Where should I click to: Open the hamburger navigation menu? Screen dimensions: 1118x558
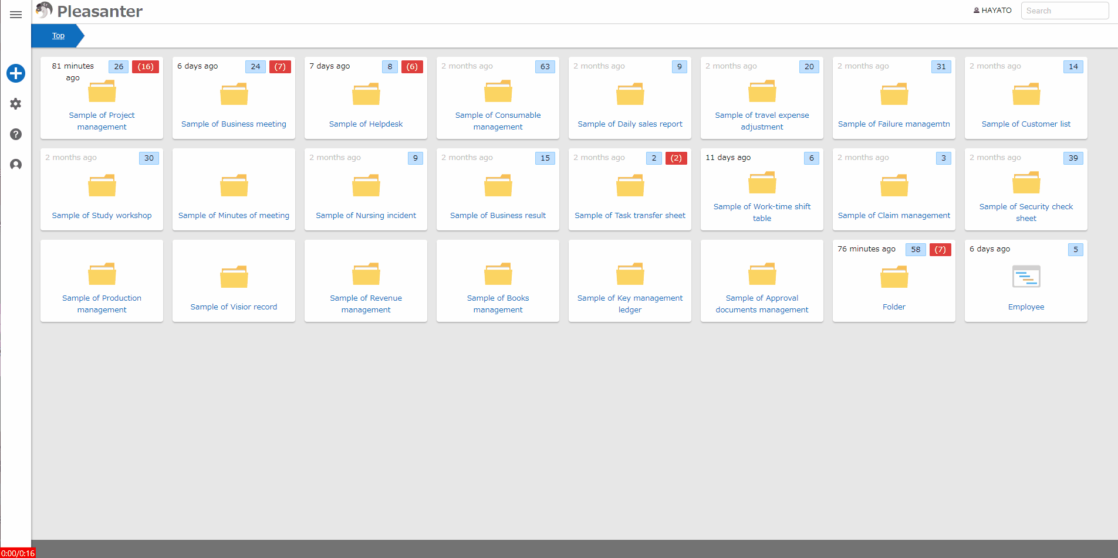coord(16,15)
